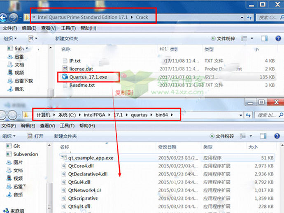This screenshot has width=284, height=213.
Task: Open 查看(V) menu in top window
Action: (49, 28)
